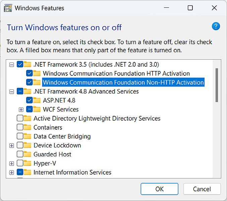The width and height of the screenshot is (227, 201).
Task: Click the folder icon next to Containers
Action: [28, 127]
